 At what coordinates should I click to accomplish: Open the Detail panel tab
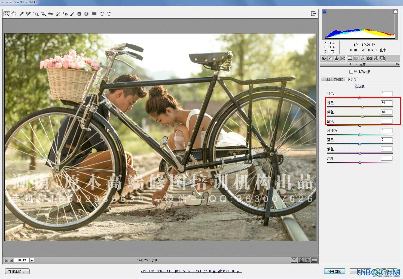click(x=337, y=58)
